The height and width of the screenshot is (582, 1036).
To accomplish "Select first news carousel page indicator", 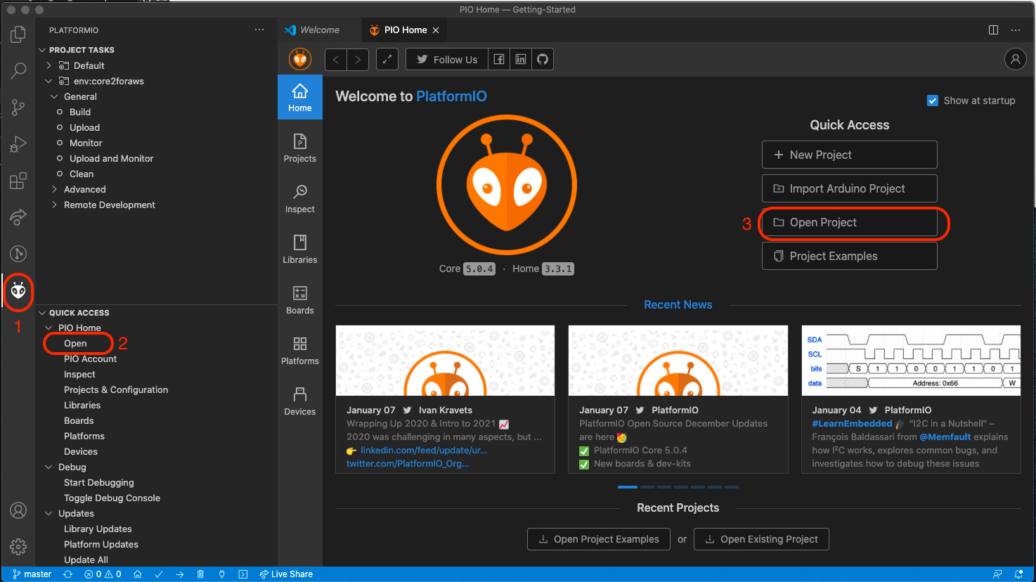I will pos(627,487).
